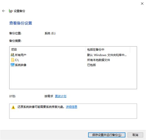Select the 所有用户 users icon
The image size is (146, 140).
[x=12, y=55]
